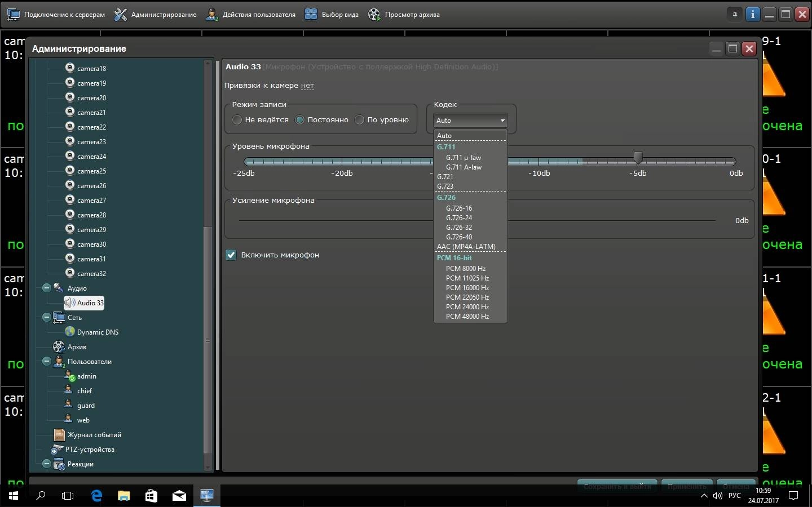Click the PTZ-устройства camera icon
Viewport: 812px width, 507px height.
[57, 449]
